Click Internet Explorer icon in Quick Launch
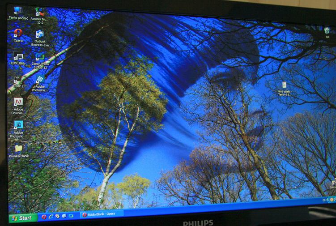336x226 pixels. click(51, 217)
